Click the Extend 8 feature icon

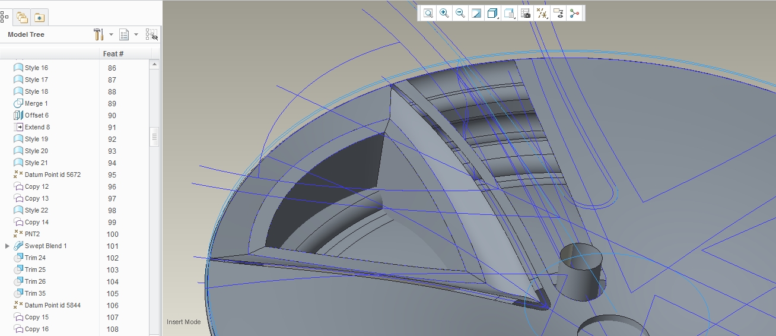tap(18, 127)
